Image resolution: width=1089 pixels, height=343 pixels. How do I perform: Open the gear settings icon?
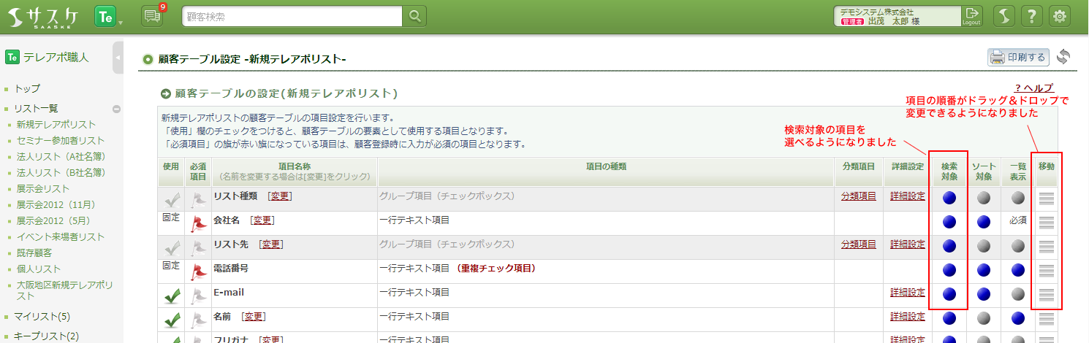coord(1060,16)
